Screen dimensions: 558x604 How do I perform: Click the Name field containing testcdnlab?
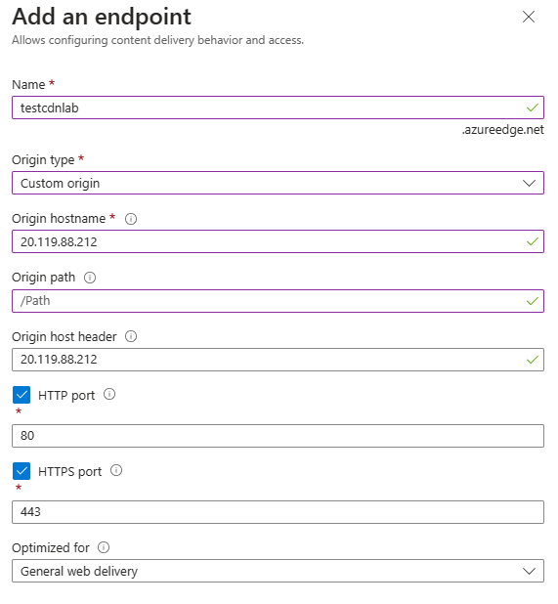pos(278,108)
